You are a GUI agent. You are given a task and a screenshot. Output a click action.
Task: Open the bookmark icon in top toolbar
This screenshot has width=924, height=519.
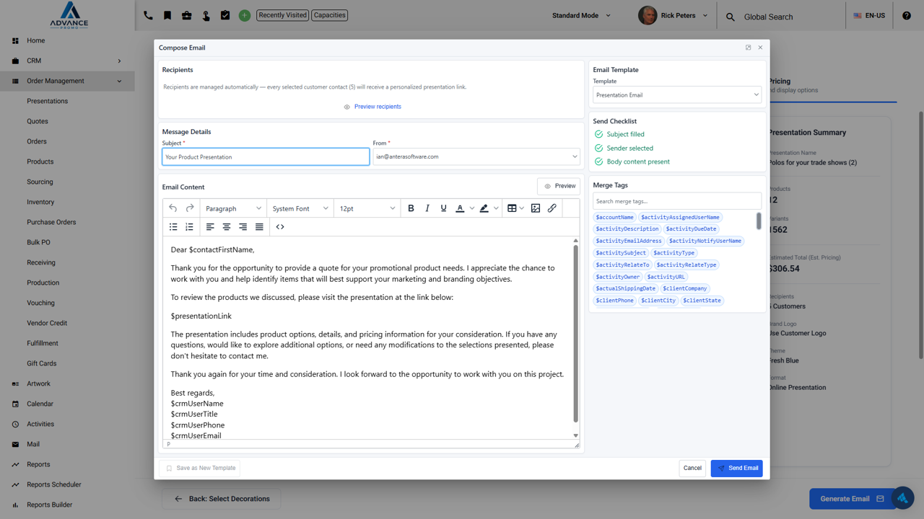click(x=167, y=15)
